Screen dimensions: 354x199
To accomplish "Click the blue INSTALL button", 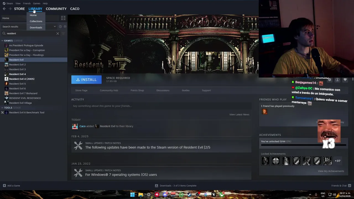I will [x=86, y=80].
